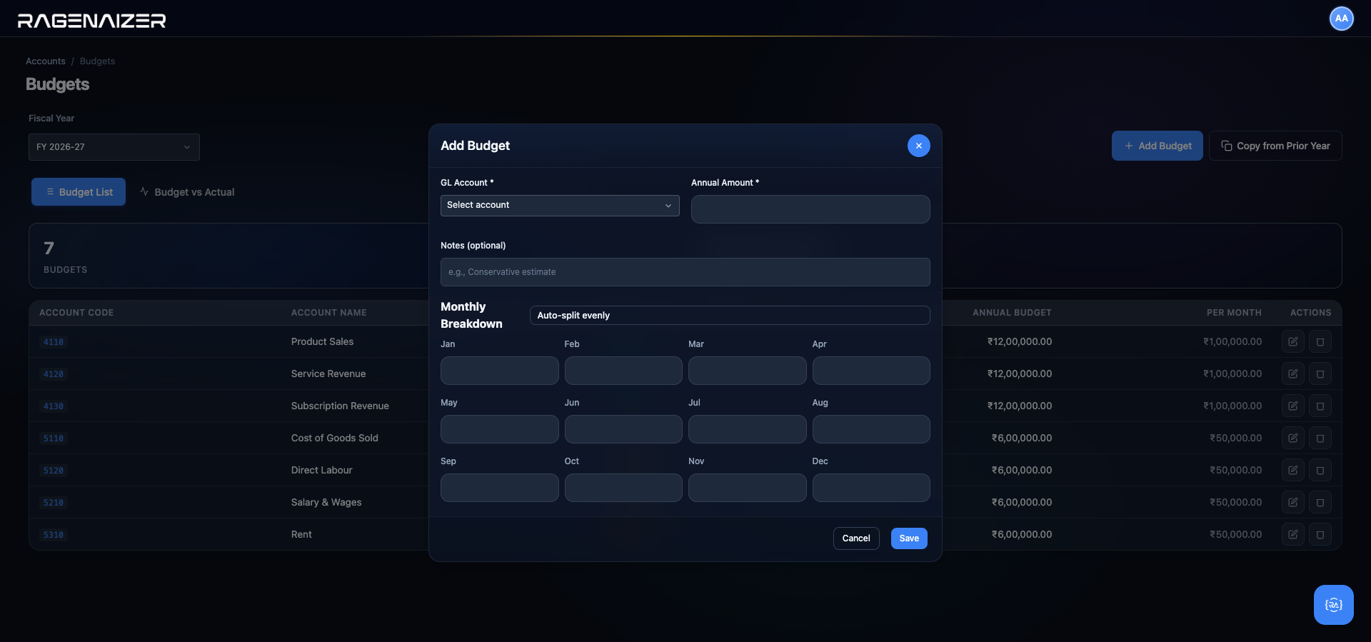
Task: Edit the Salary & Wages budget row
Action: point(1293,503)
